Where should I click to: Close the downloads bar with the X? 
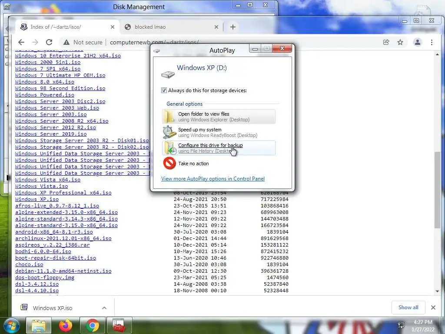point(433,307)
